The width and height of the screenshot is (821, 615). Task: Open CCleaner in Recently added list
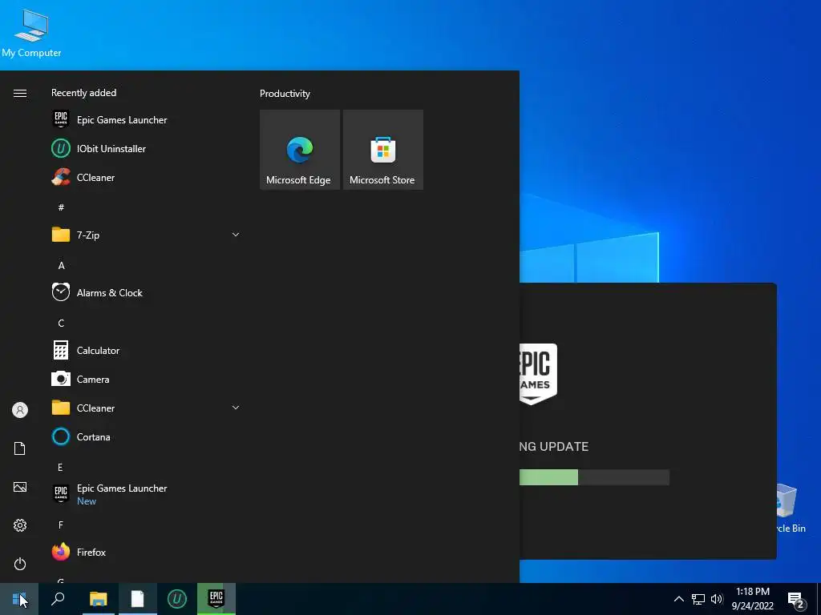tap(146, 177)
